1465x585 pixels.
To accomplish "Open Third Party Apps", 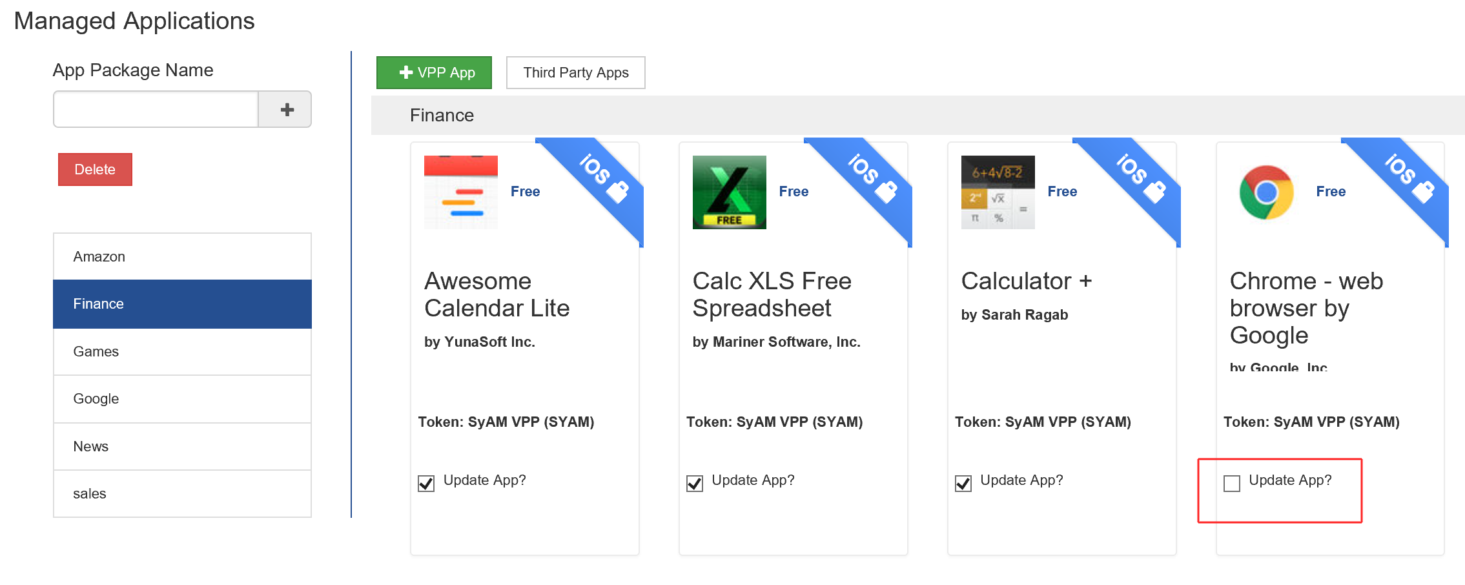I will (575, 72).
